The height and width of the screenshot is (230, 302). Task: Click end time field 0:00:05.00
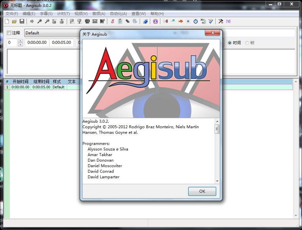pyautogui.click(x=62, y=43)
